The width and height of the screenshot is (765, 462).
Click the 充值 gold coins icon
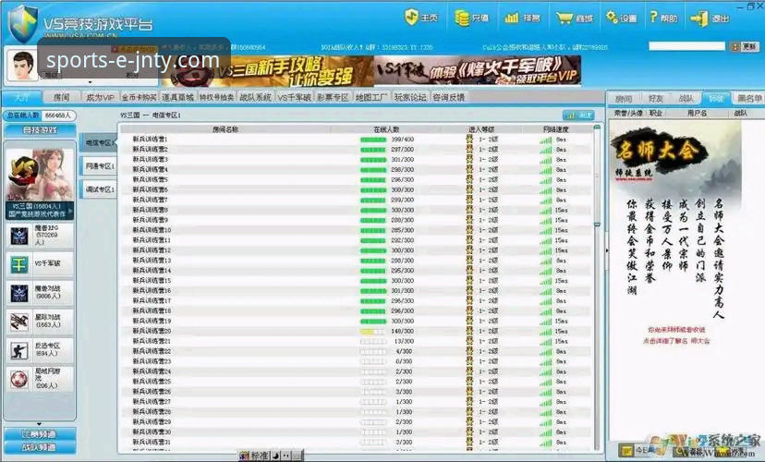[x=462, y=18]
